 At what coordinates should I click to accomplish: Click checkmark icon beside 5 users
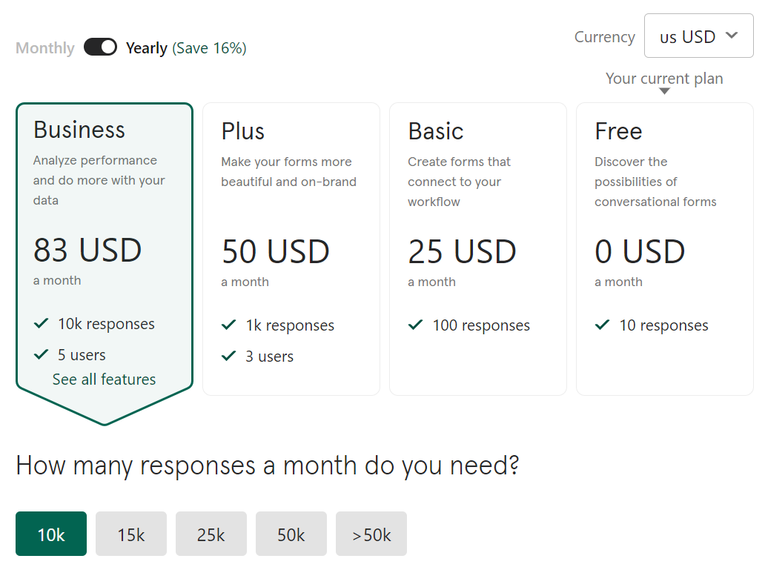click(41, 354)
